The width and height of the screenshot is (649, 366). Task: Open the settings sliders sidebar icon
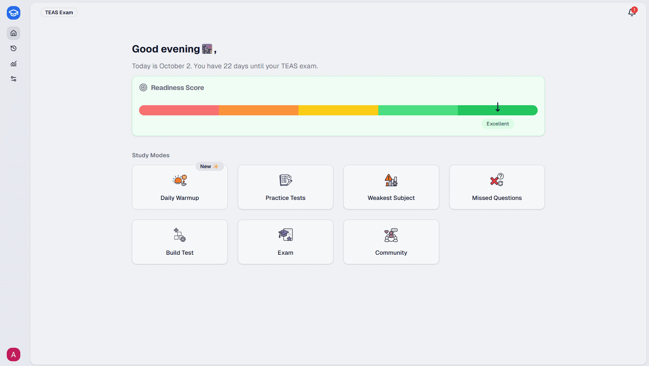[x=14, y=79]
